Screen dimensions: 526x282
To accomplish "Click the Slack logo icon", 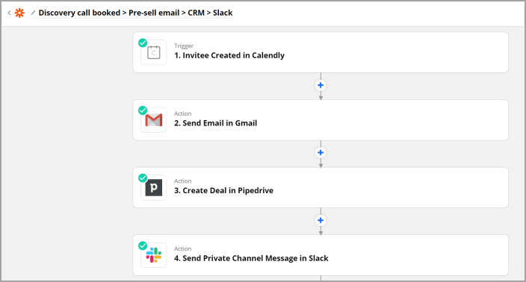I will [154, 255].
